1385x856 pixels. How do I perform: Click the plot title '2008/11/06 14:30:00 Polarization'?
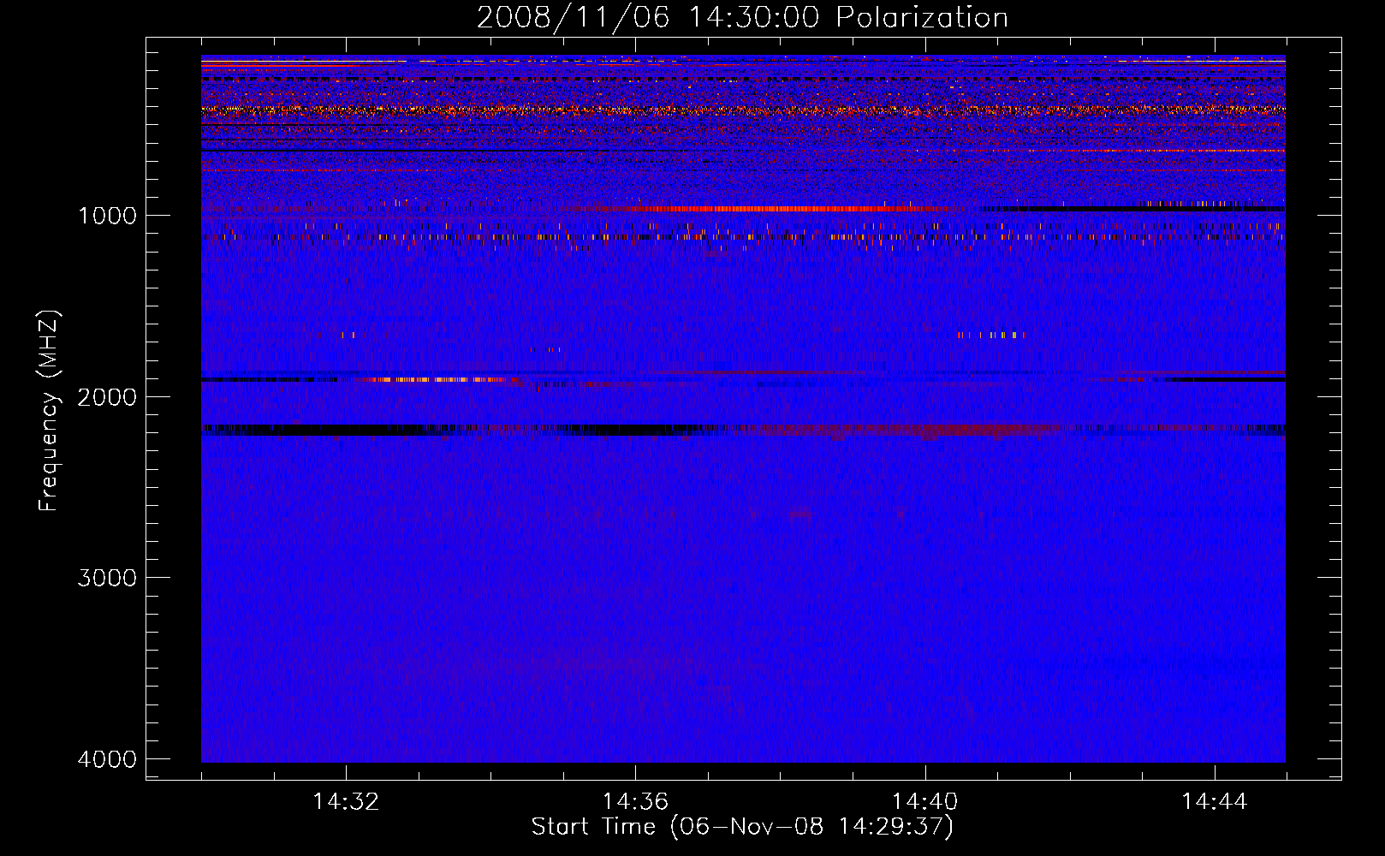[x=742, y=17]
